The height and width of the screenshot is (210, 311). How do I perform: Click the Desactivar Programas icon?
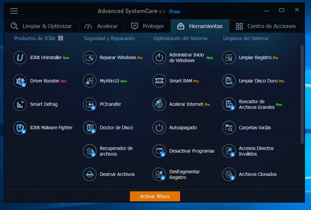tap(159, 151)
